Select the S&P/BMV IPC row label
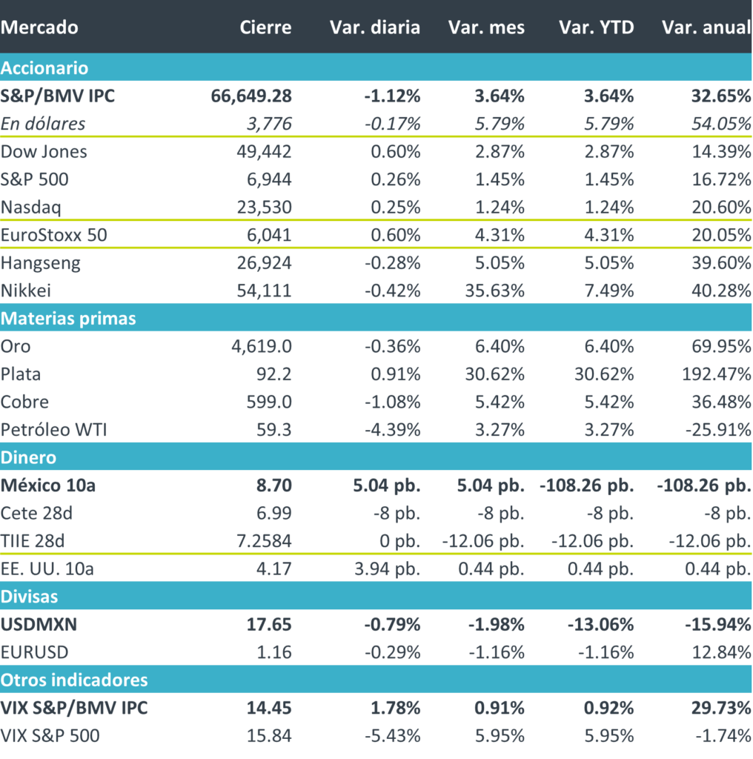 (x=58, y=96)
